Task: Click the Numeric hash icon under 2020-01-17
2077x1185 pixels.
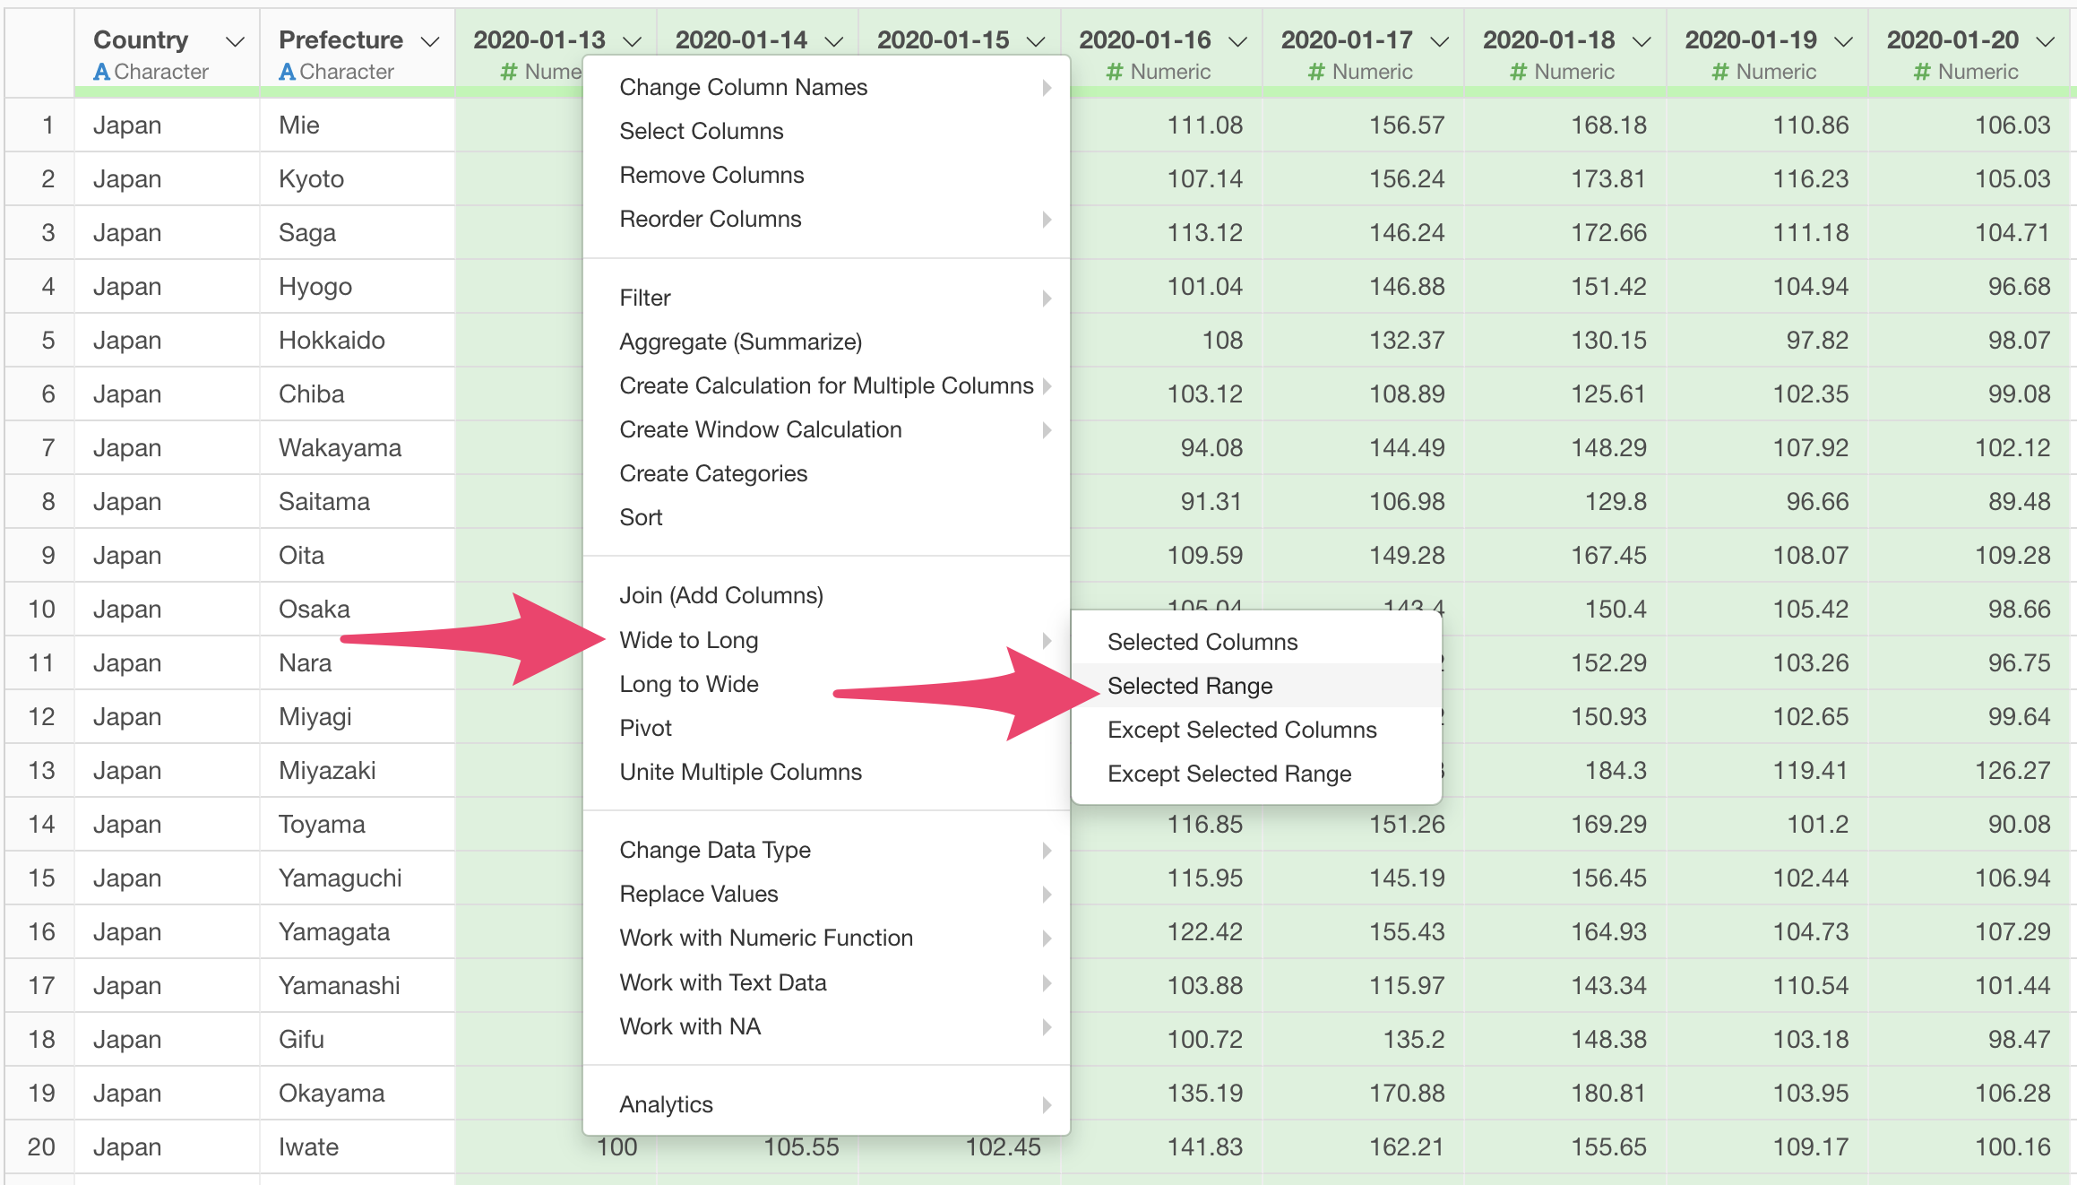Action: (x=1315, y=72)
